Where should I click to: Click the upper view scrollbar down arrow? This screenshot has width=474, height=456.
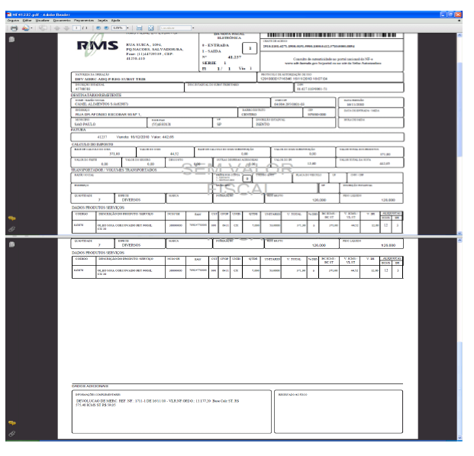click(459, 233)
